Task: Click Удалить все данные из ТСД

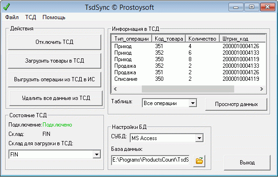Action: 56,98
